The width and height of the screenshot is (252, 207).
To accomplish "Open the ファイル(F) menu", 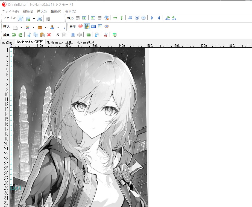I will (10, 11).
